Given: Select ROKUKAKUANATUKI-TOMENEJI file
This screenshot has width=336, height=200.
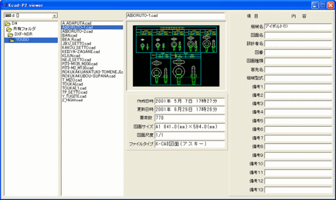Looking at the screenshot, I should 93,72.
